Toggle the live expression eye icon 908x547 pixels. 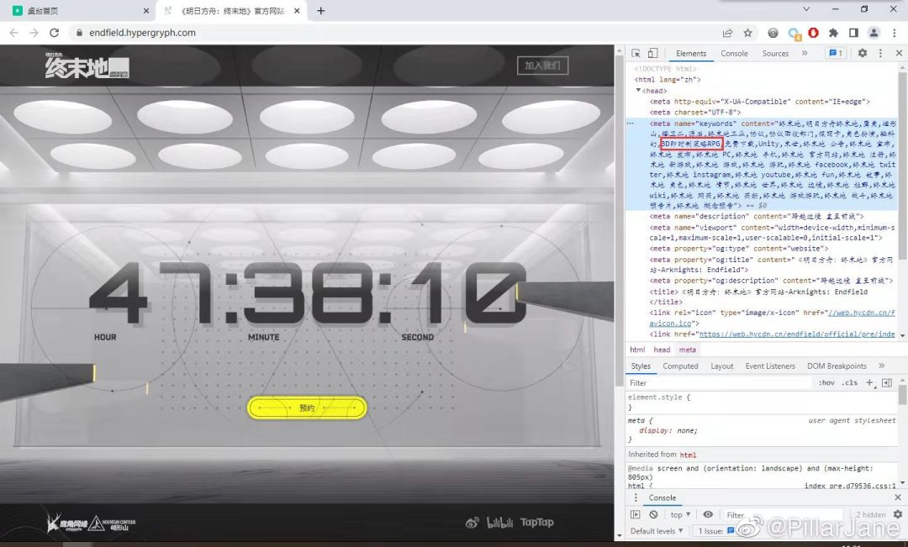708,514
